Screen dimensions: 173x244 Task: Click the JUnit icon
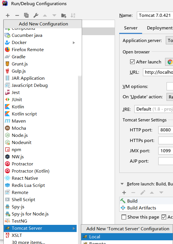(x=7, y=100)
